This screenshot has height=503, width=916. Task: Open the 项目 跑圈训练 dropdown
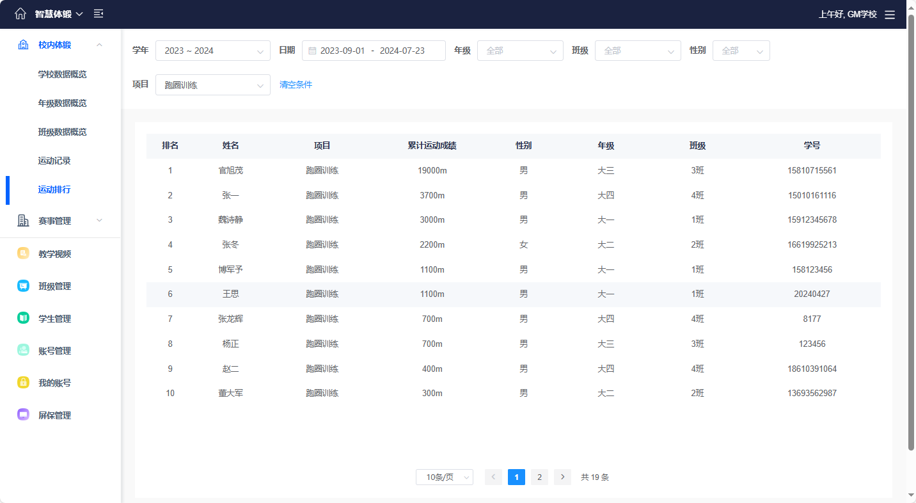coord(213,85)
